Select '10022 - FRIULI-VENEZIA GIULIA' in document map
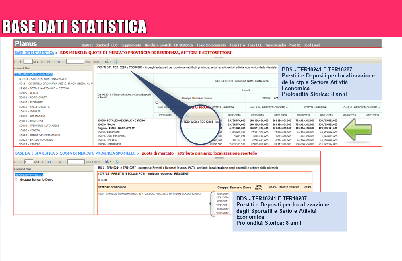Screen dimensions: 402x261 pyautogui.click(x=40, y=135)
